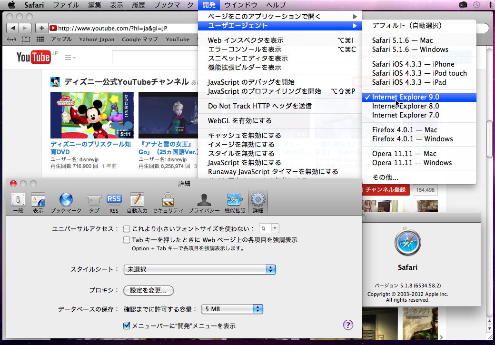The image size is (495, 345).
Task: Open the Google マップ bookmark
Action: (140, 39)
